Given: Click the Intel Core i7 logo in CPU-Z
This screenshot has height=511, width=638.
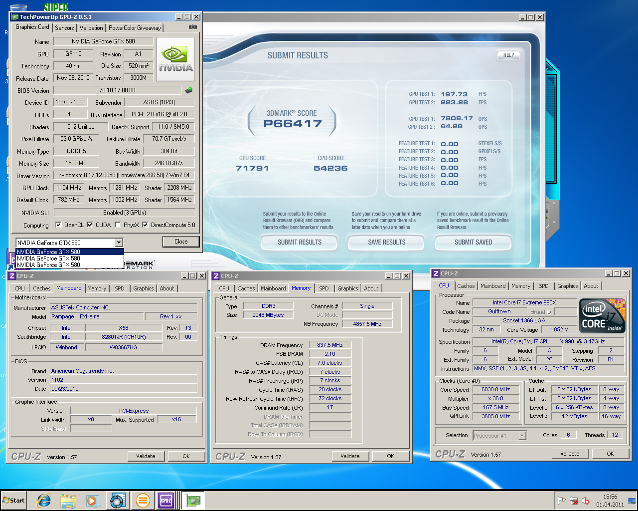Looking at the screenshot, I should point(603,315).
